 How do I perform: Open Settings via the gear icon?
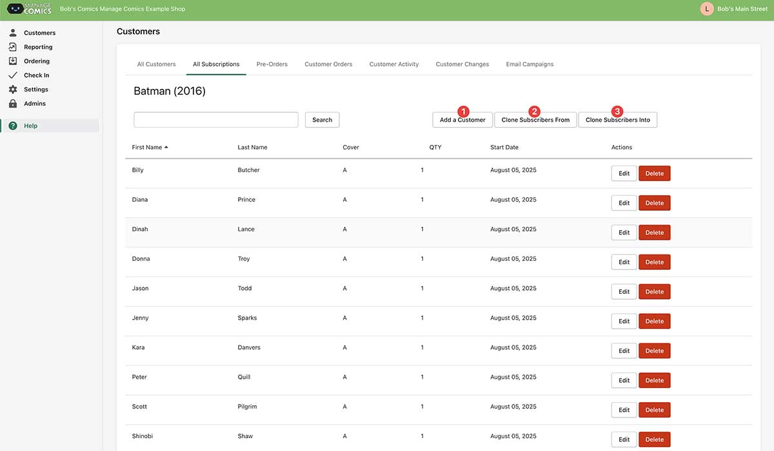pyautogui.click(x=13, y=90)
